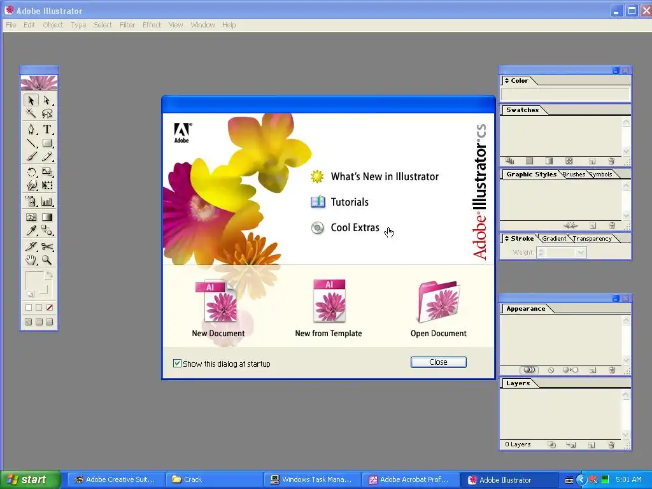Collapse the Stroke panel via tab arrows
The image size is (652, 489).
click(x=506, y=239)
